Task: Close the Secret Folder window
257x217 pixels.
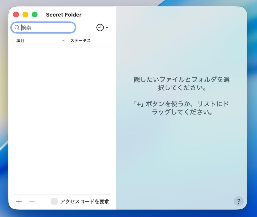Action: pyautogui.click(x=16, y=15)
